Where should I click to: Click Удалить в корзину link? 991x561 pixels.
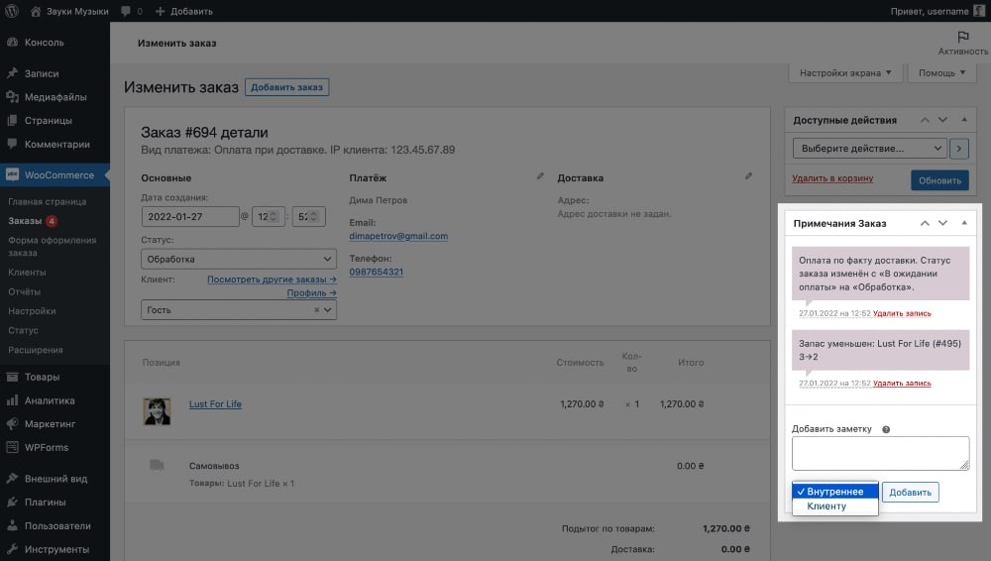[x=832, y=178]
